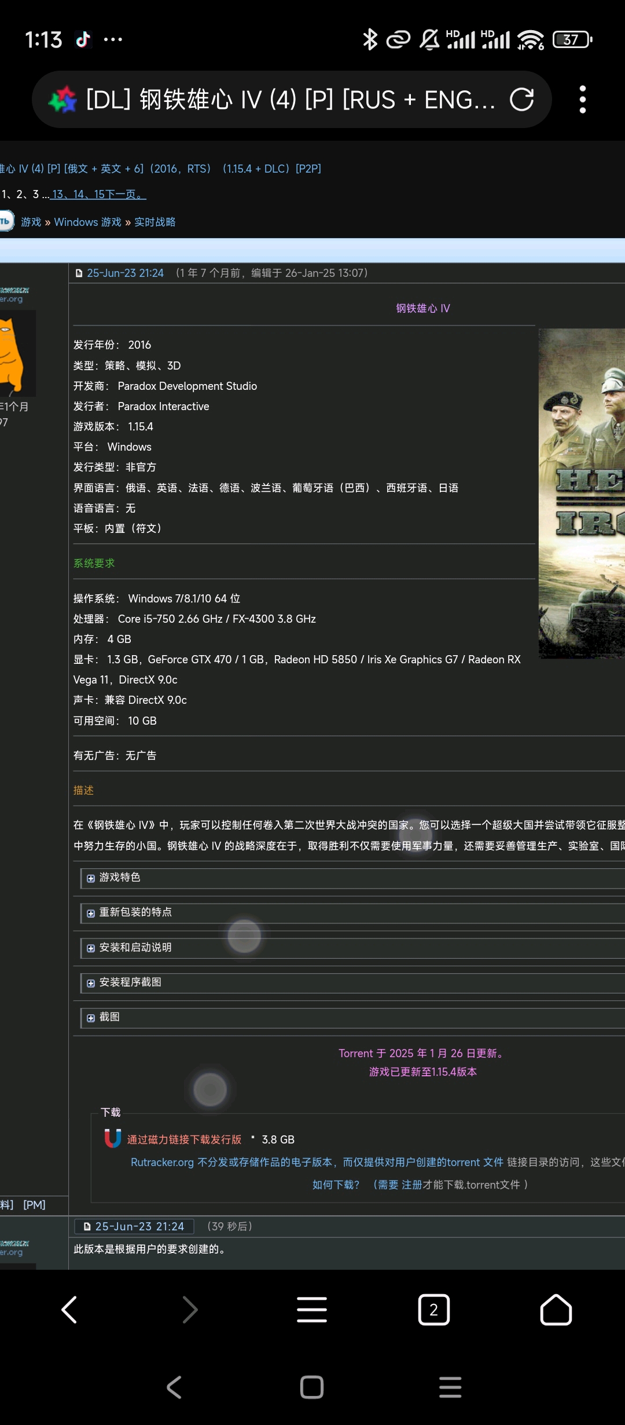Screen dimensions: 625x1425
Task: Go back with the browser back arrow
Action: (x=69, y=1310)
